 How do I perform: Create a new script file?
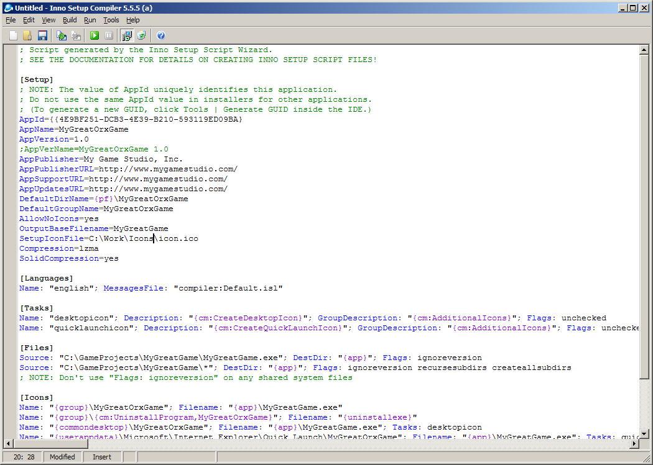(x=13, y=36)
